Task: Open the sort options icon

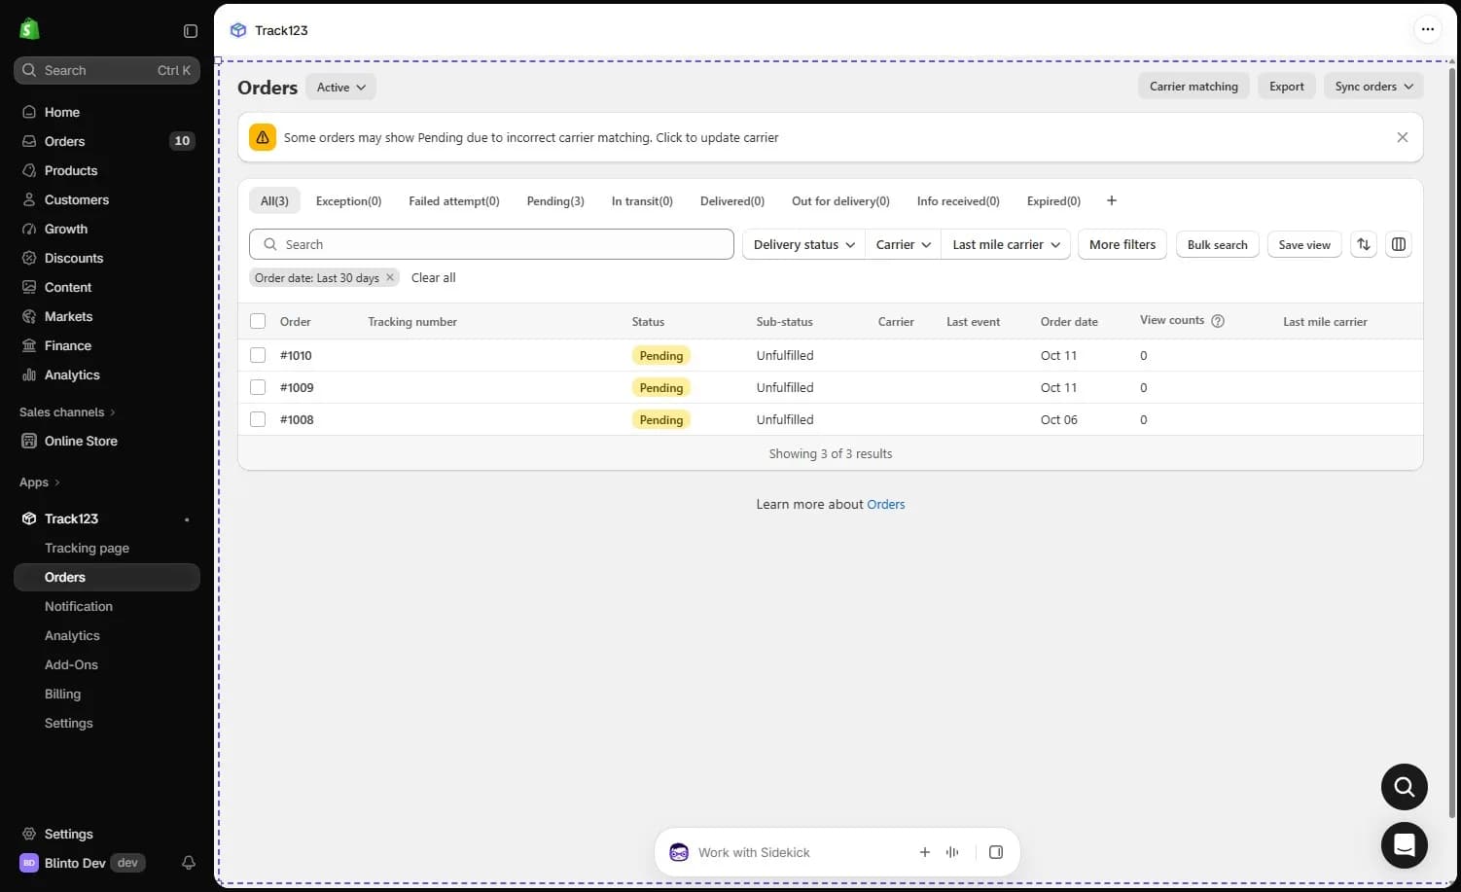Action: [1364, 244]
